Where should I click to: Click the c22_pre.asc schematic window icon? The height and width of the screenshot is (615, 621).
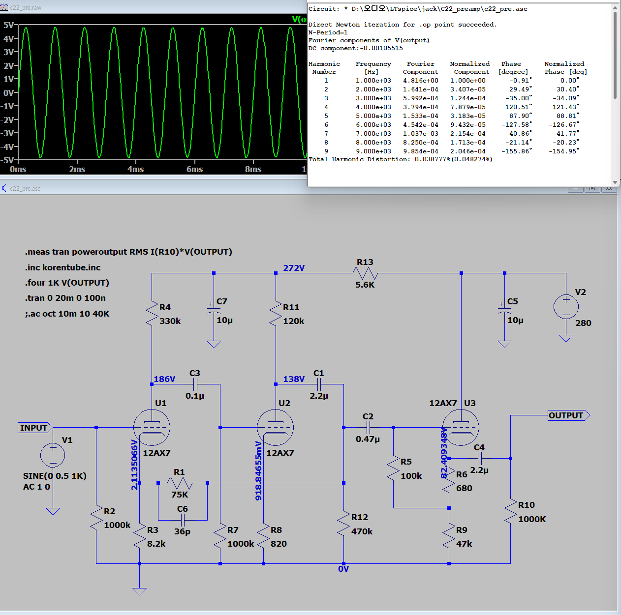[4, 188]
